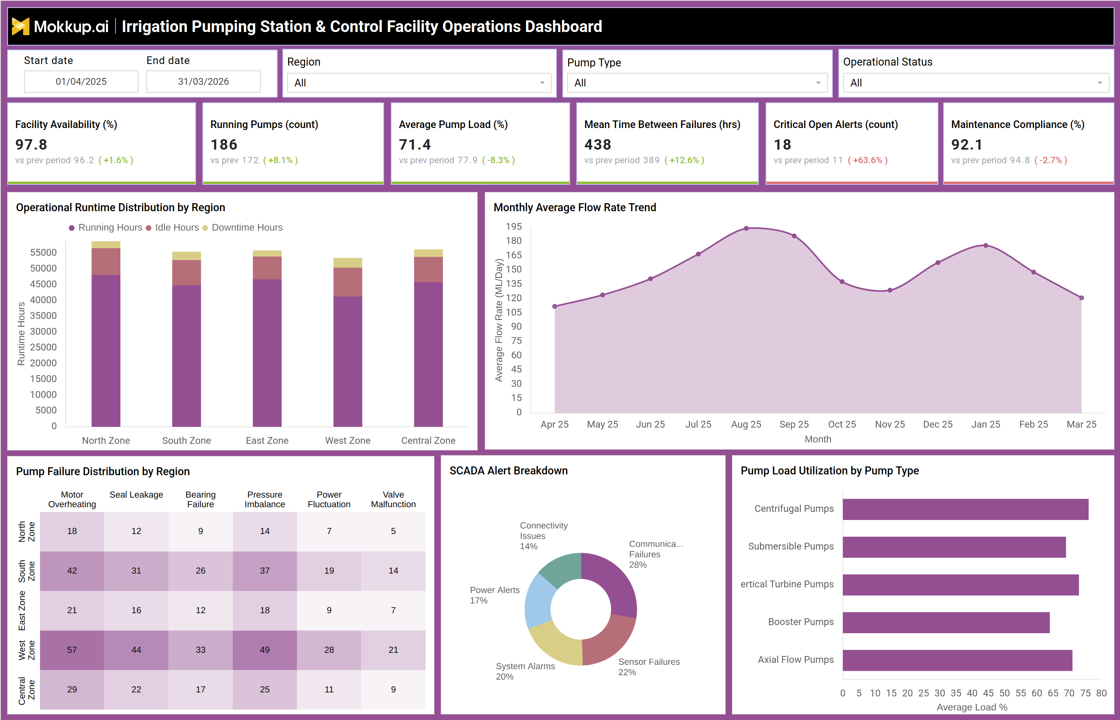1120x720 pixels.
Task: Click South Zone Power Fluctuation cell 19
Action: point(329,571)
